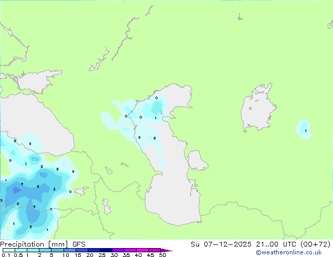Select the 0.5–1 mm legend color box
Screen dimensions: 333x257
[x=21, y=250]
